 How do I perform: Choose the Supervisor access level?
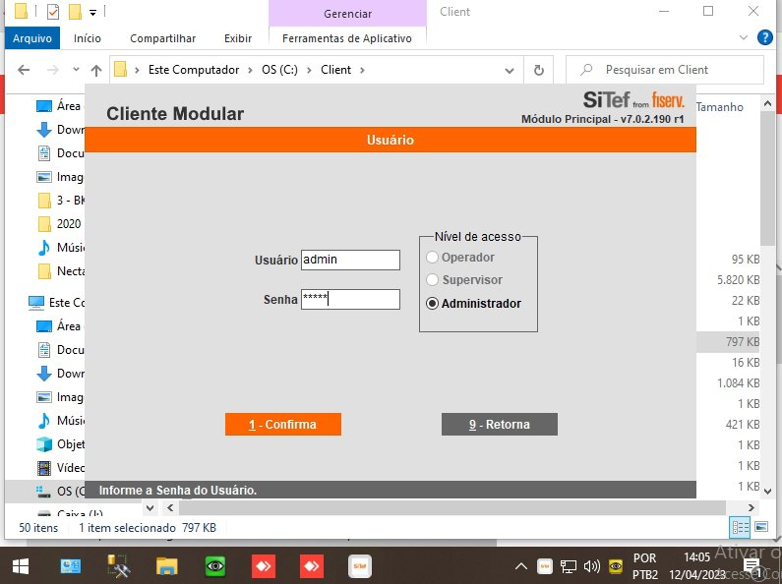[432, 280]
